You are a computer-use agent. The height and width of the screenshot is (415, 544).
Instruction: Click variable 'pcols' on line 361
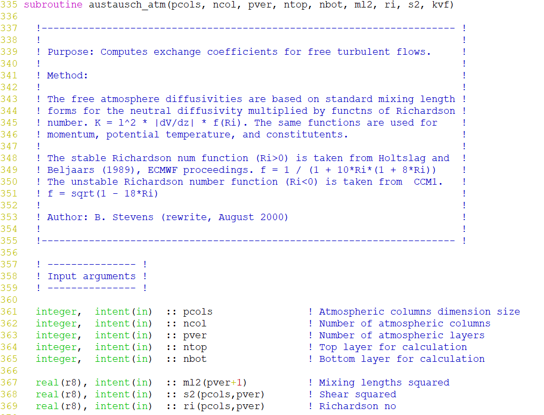(198, 312)
